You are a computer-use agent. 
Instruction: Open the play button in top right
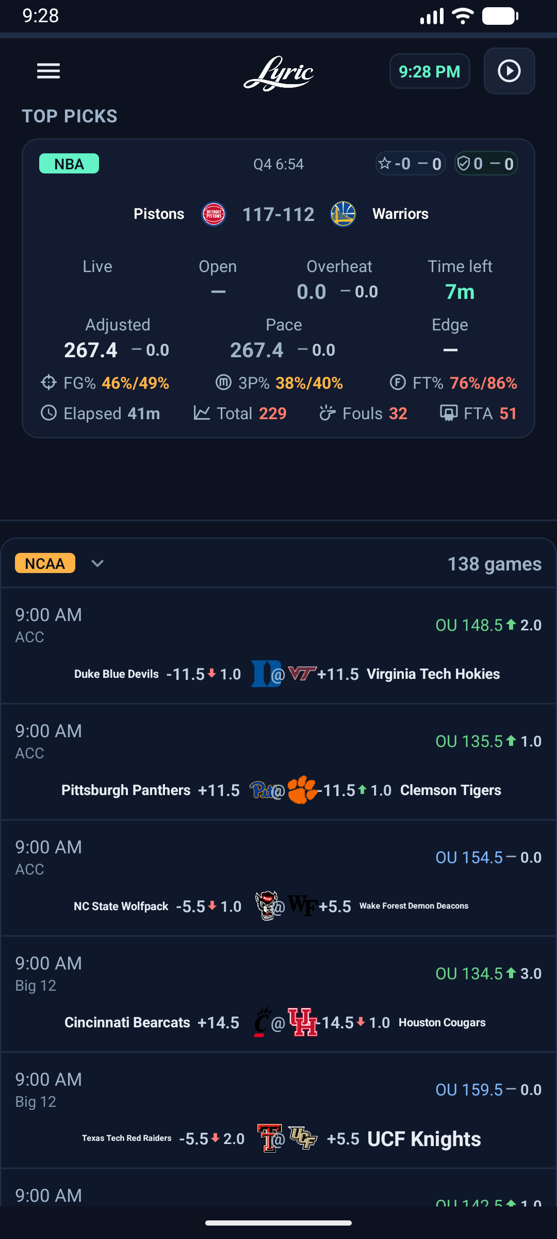tap(509, 71)
